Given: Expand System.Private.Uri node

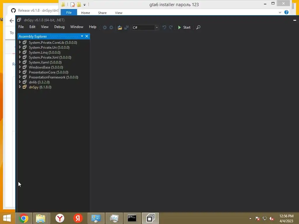Looking at the screenshot, I should coord(20,47).
